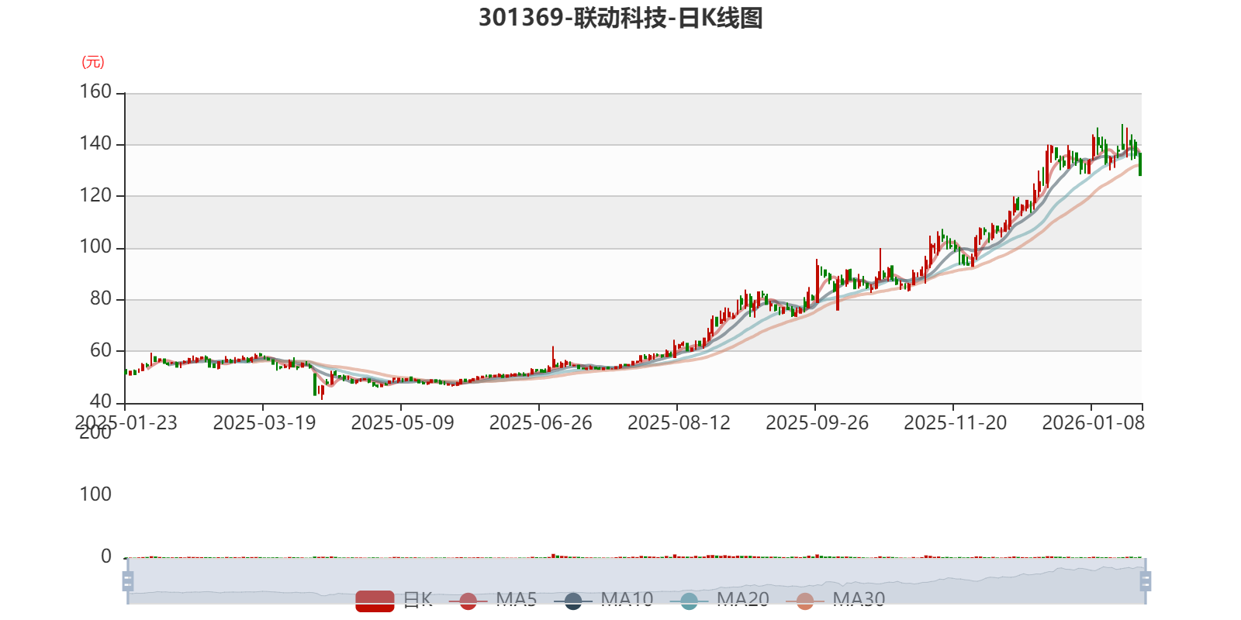
Task: Click the chart title 301369-联动科技-日K线图
Action: pos(620,17)
